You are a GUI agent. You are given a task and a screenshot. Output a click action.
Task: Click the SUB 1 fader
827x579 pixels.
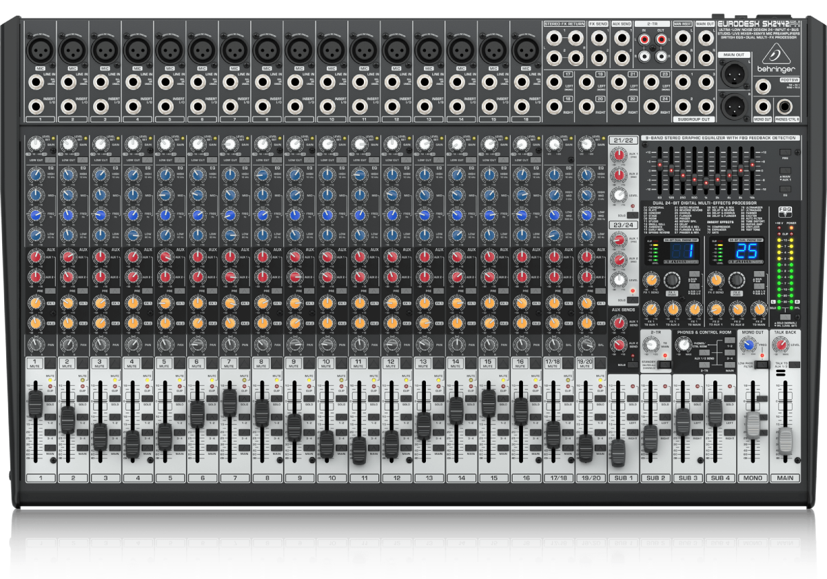pyautogui.click(x=618, y=451)
